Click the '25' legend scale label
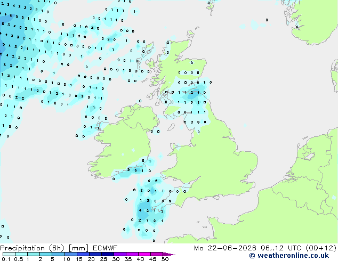This screenshot has height=261, width=338. [x=103, y=259]
